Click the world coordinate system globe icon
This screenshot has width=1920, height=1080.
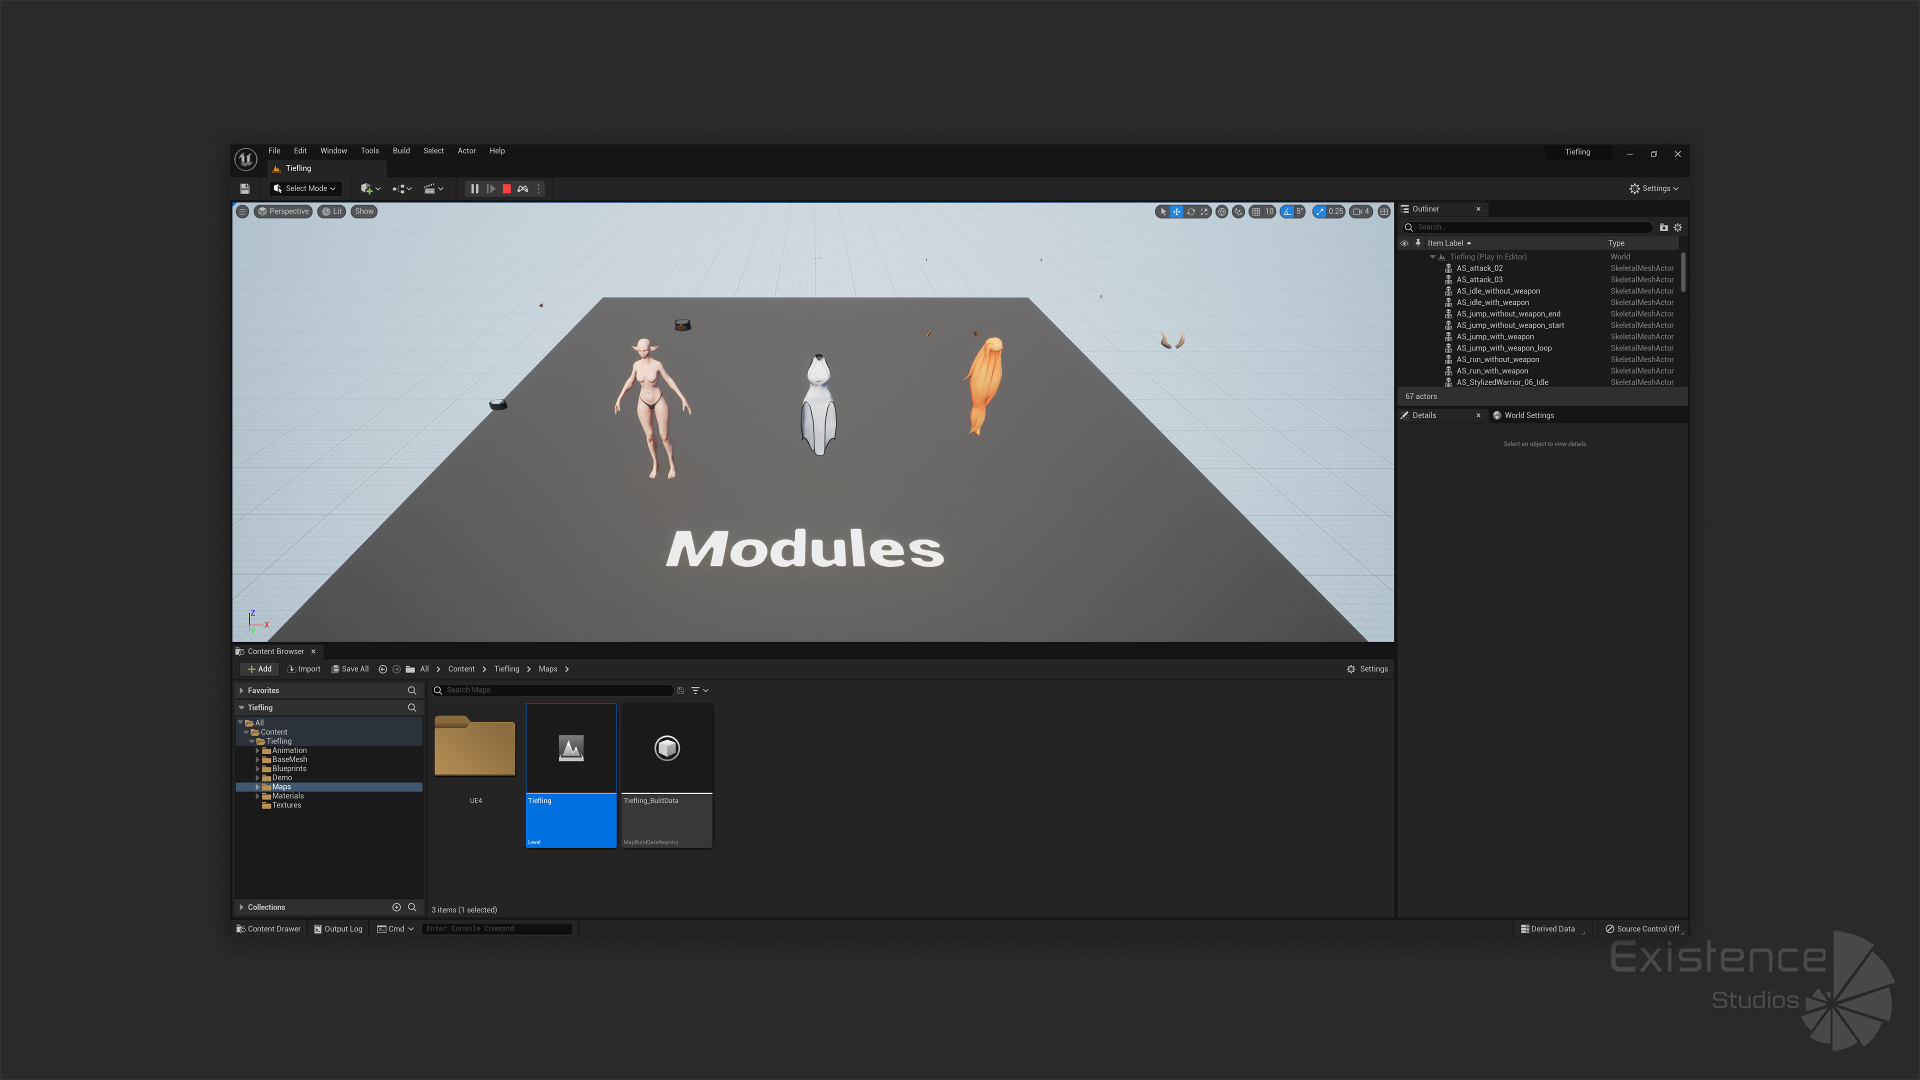point(1221,211)
